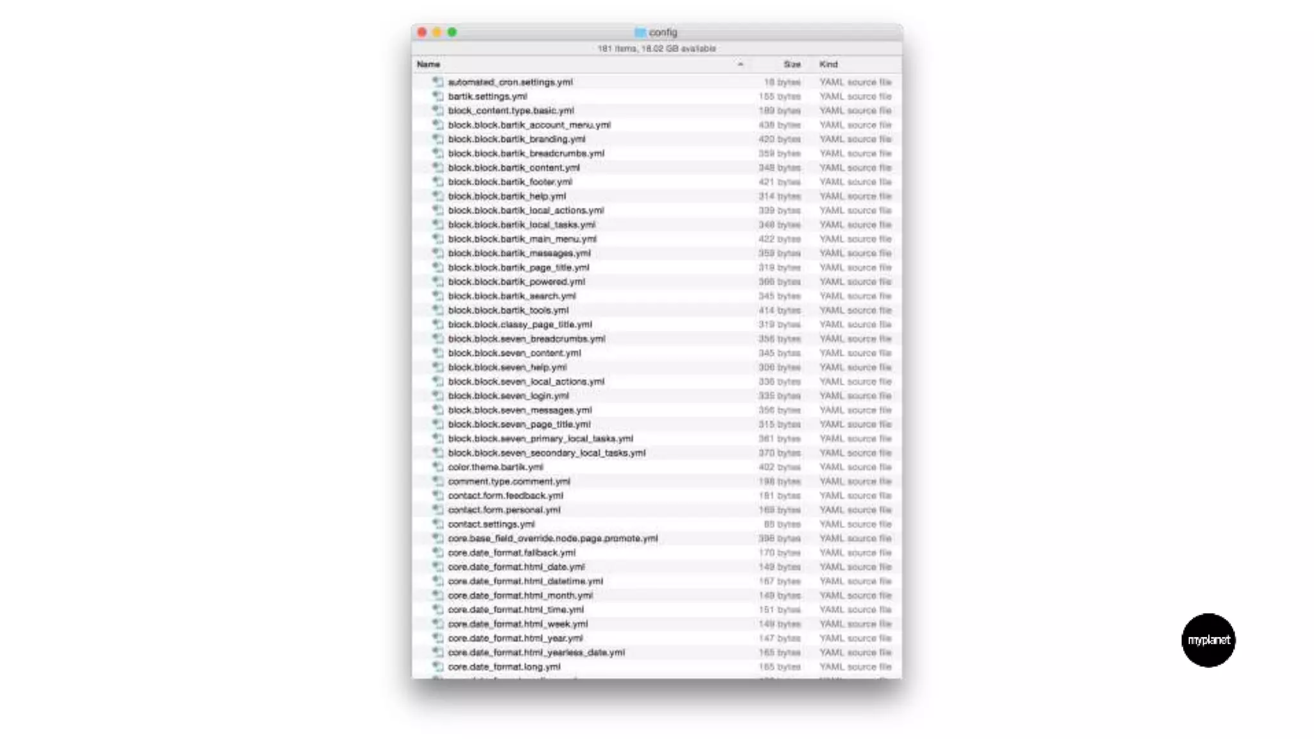1314x739 pixels.
Task: Click the color.theme.bartik.yml file icon
Action: (438, 467)
